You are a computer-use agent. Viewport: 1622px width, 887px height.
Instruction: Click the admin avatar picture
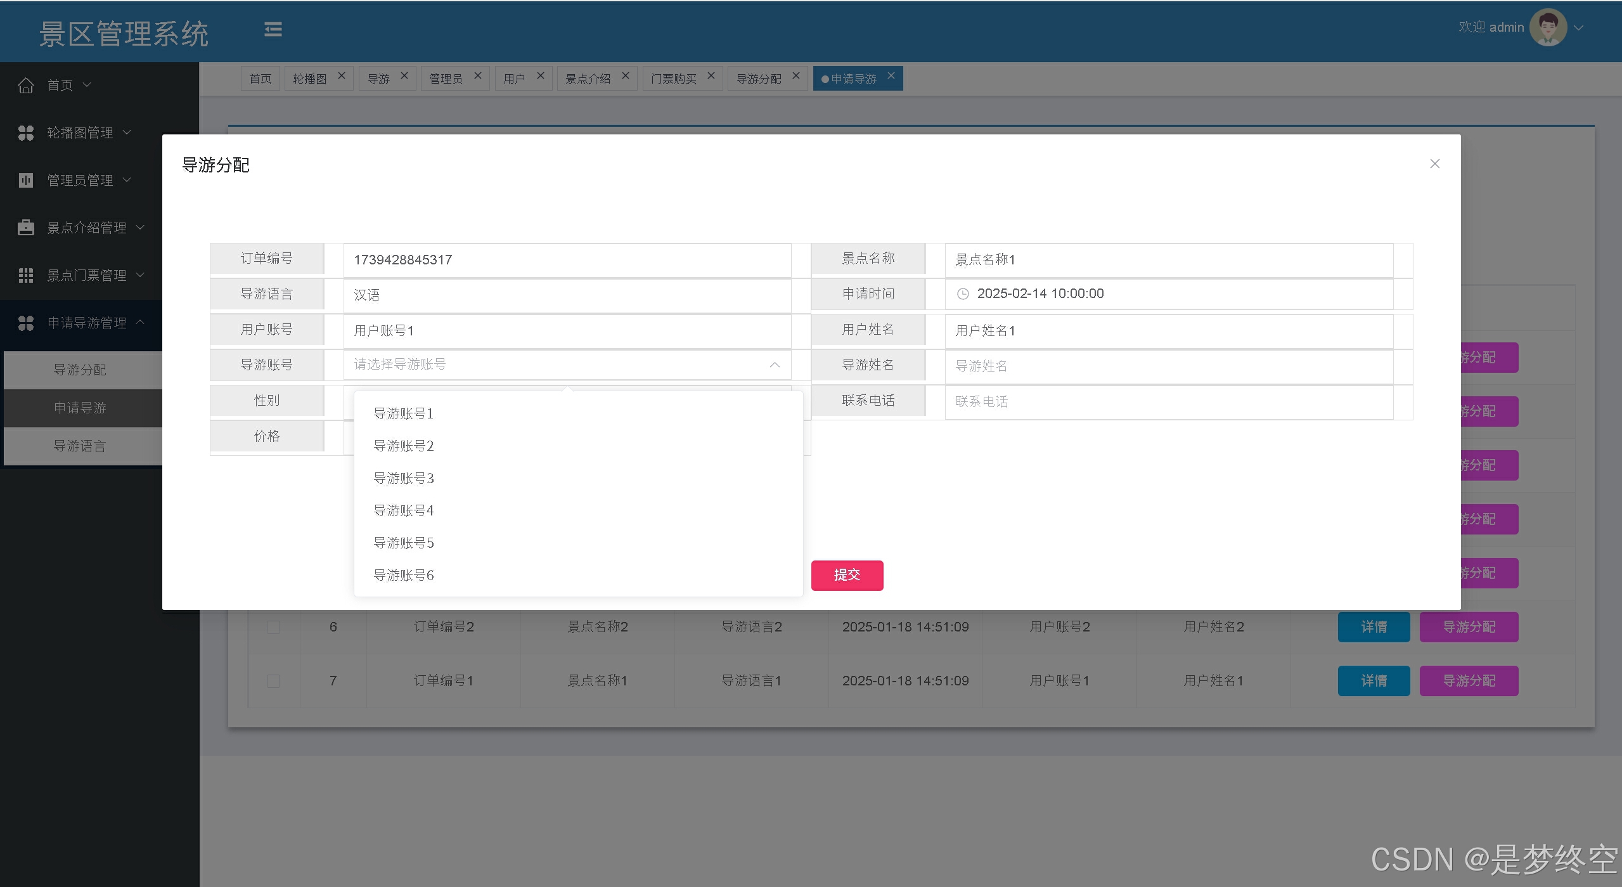tap(1548, 28)
